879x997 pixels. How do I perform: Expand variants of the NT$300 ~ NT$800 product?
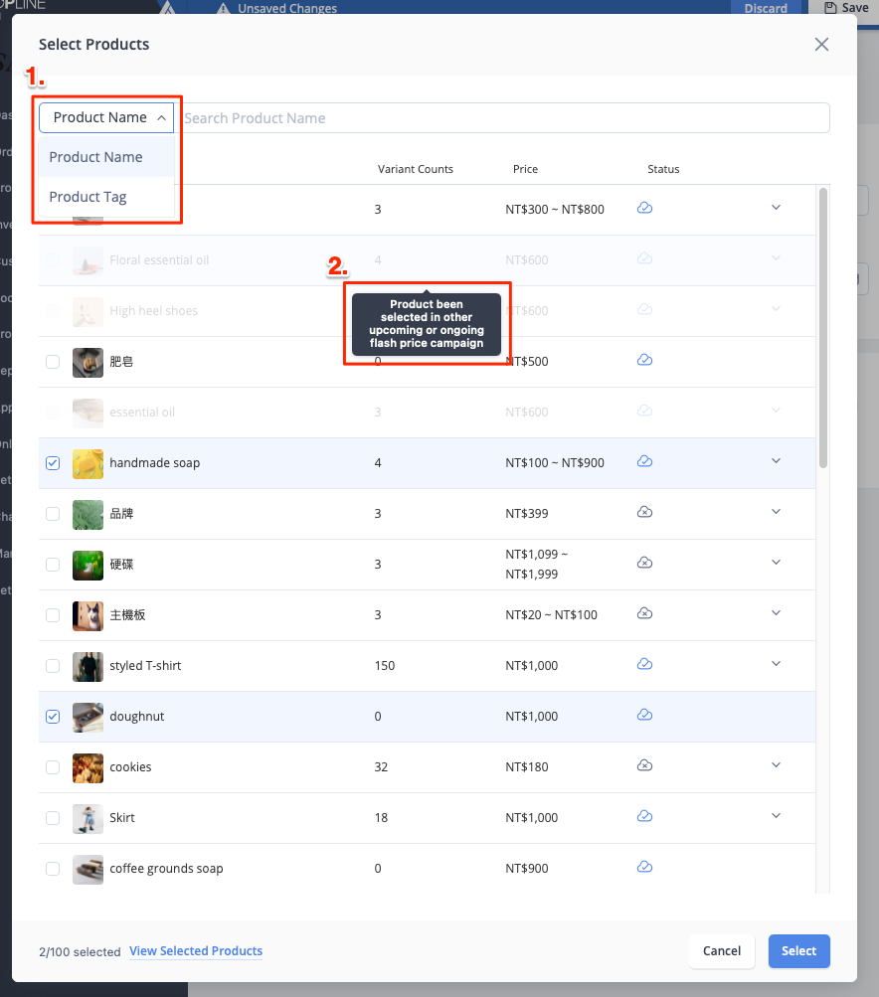point(776,208)
